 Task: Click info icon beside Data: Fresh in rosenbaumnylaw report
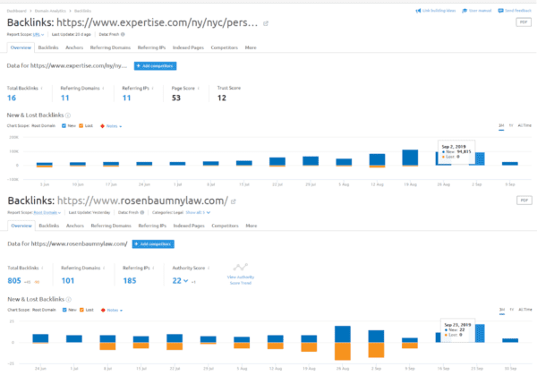(142, 212)
